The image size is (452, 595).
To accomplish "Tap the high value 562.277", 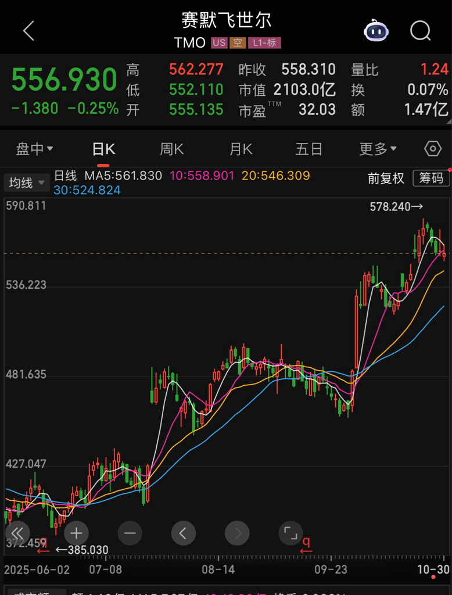I will tap(196, 70).
